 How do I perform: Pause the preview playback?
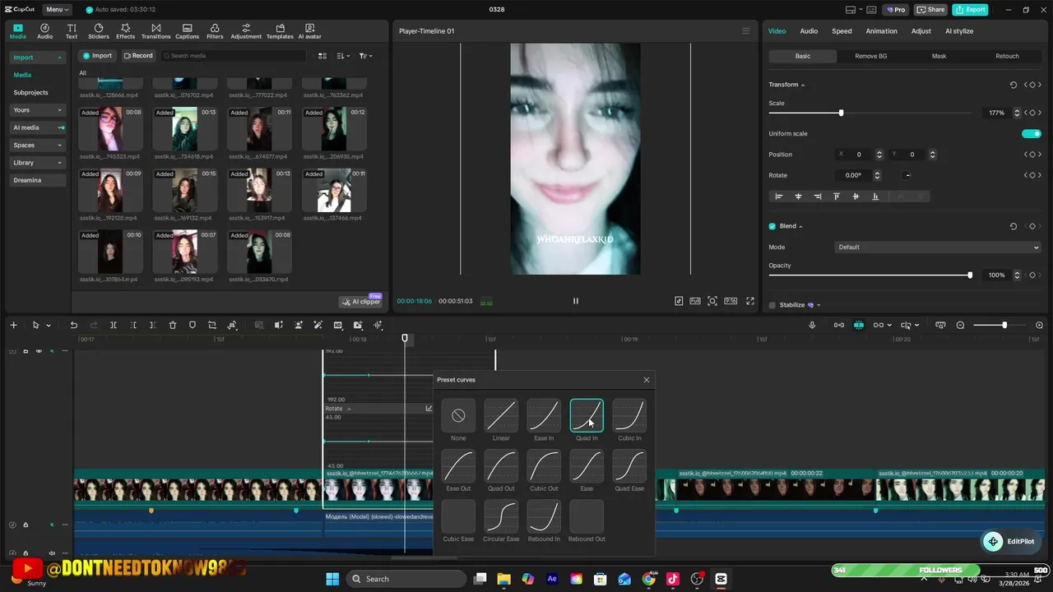(575, 301)
